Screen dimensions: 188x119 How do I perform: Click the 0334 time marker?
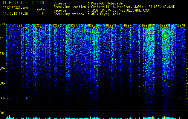click(x=74, y=26)
